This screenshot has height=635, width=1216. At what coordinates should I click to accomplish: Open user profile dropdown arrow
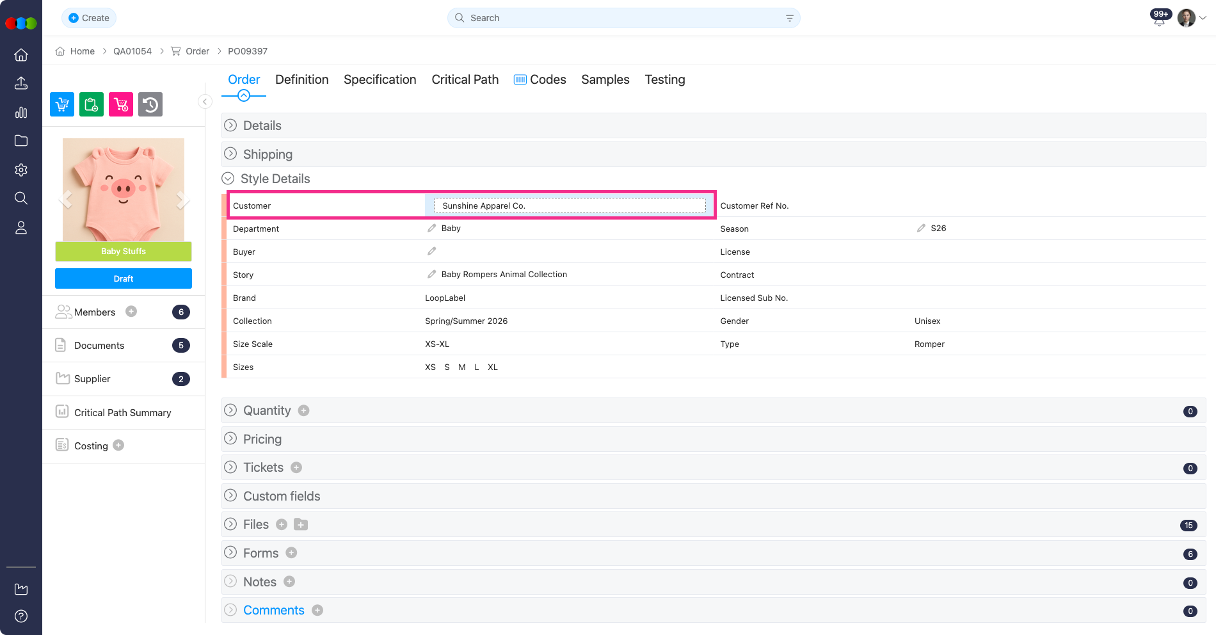pyautogui.click(x=1203, y=18)
